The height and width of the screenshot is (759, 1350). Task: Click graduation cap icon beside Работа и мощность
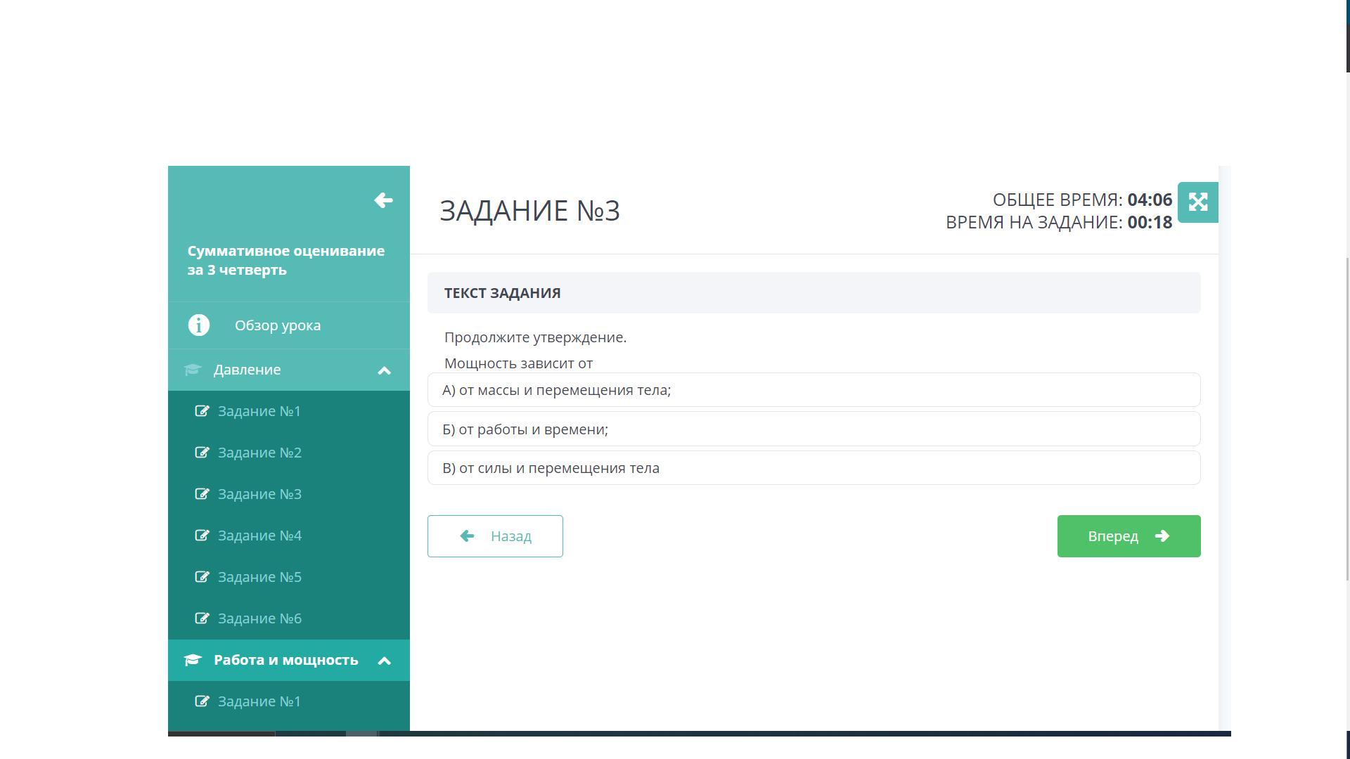pyautogui.click(x=193, y=660)
